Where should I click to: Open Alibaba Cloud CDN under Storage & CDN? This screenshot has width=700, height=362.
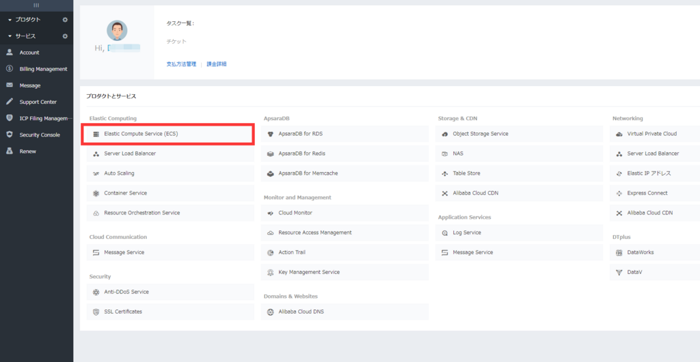coord(519,193)
